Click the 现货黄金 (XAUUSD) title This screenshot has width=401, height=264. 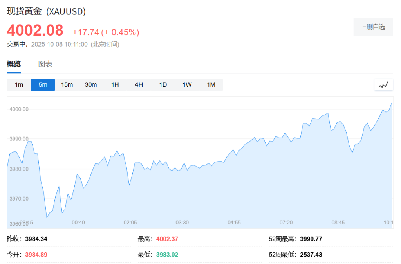[x=46, y=11]
